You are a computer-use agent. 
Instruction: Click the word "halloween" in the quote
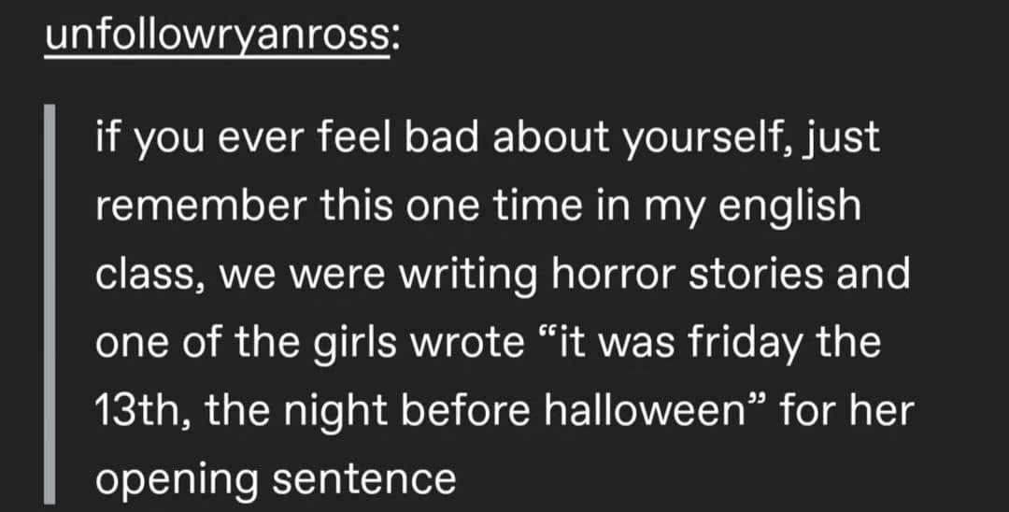coord(643,411)
